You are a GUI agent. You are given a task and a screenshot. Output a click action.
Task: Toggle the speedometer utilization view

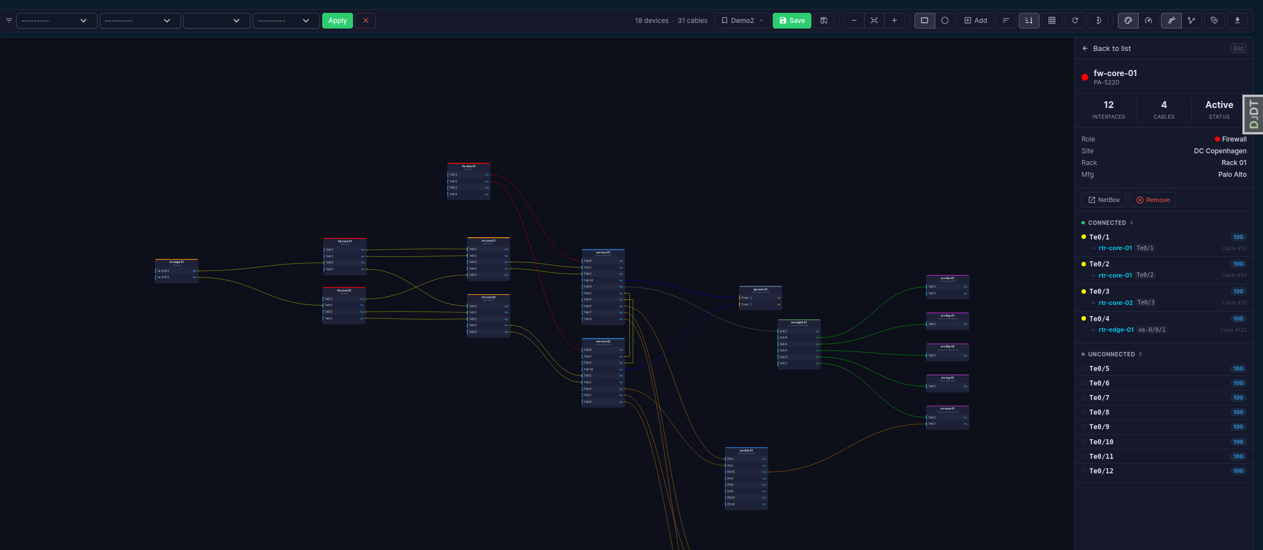pos(1148,21)
